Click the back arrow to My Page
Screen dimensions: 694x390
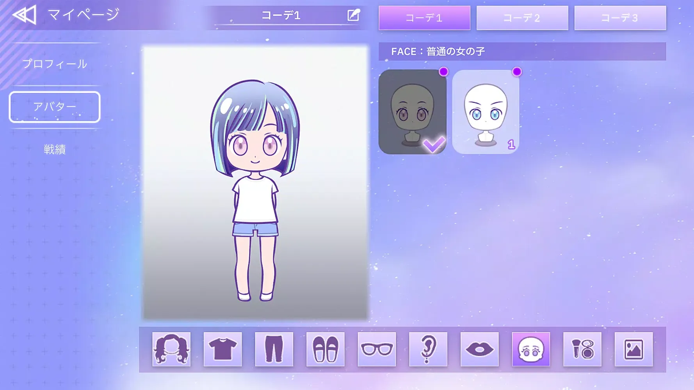tap(24, 15)
